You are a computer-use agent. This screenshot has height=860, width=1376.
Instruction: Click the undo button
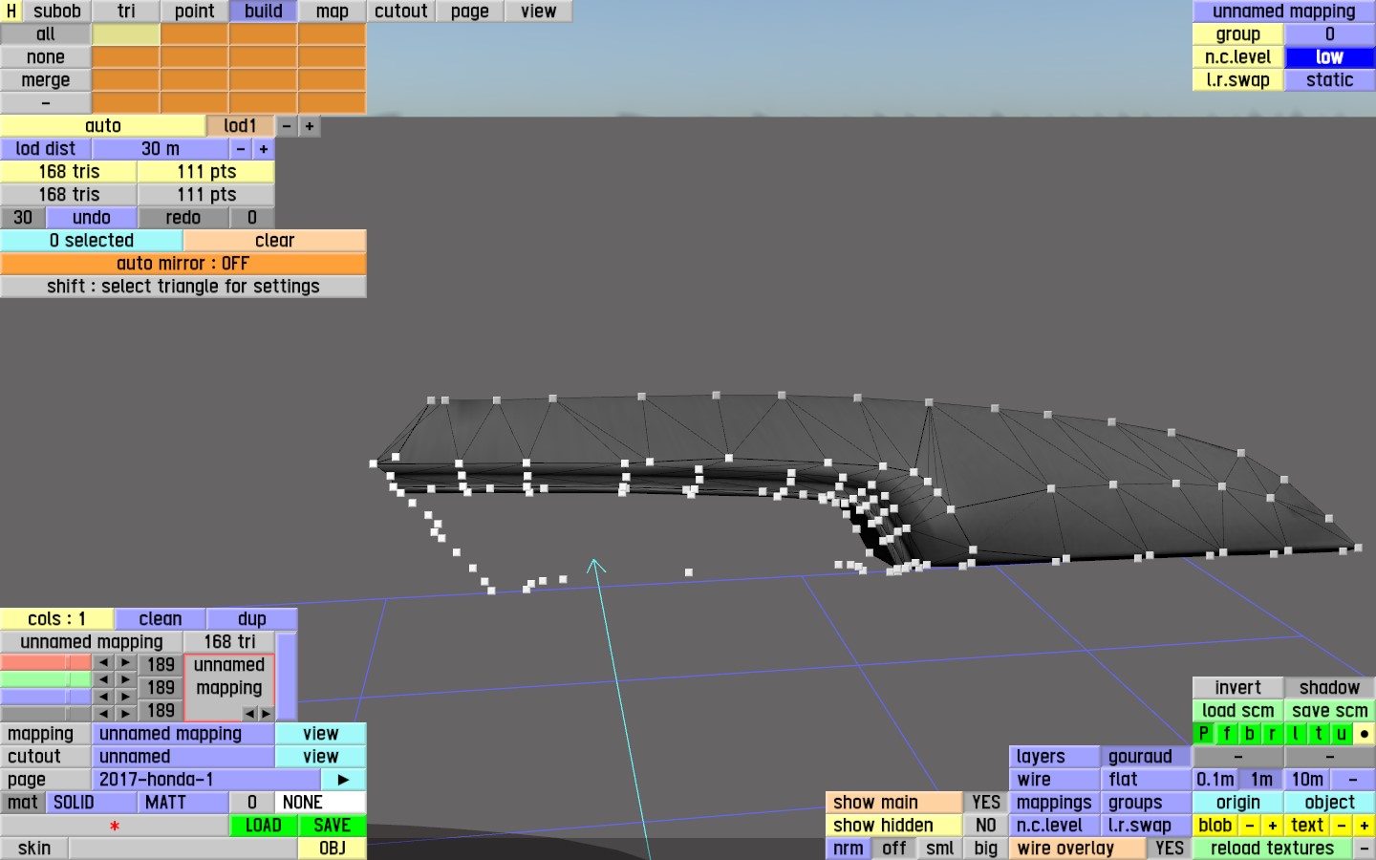click(92, 218)
